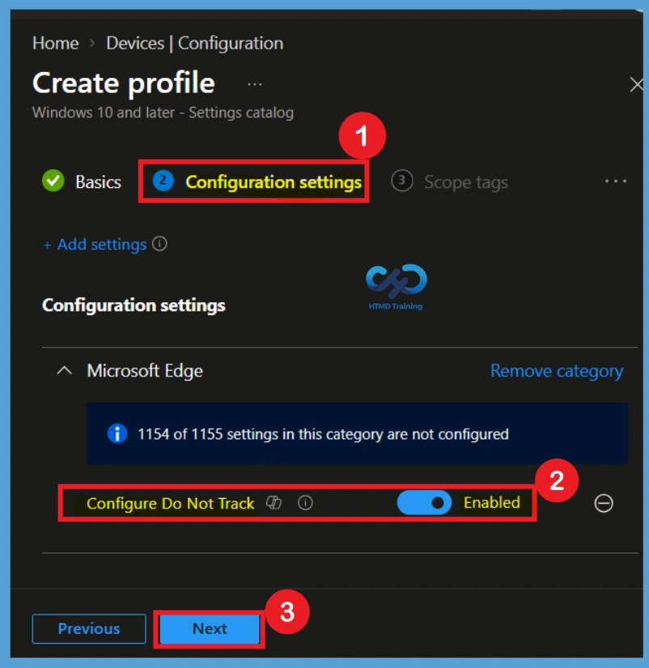Screen dimensions: 649x668
Task: Go back with the Previous button
Action: click(x=89, y=629)
